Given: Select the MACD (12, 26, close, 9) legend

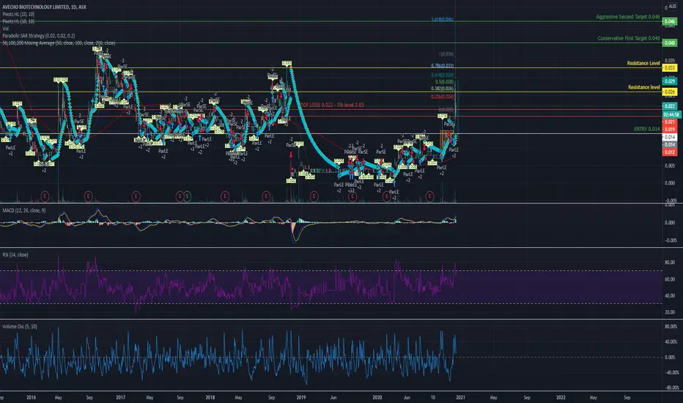Looking at the screenshot, I should click(x=24, y=210).
